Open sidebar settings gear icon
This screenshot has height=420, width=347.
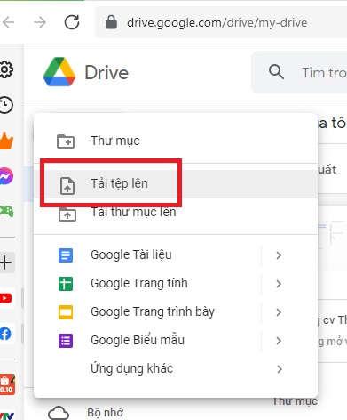[x=6, y=69]
